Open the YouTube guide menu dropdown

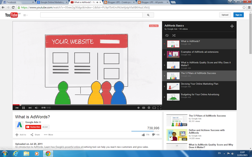pos(25,15)
